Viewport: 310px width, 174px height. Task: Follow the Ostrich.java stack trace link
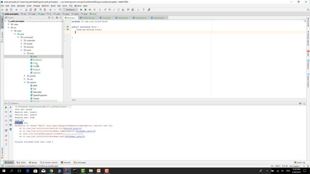point(73,129)
